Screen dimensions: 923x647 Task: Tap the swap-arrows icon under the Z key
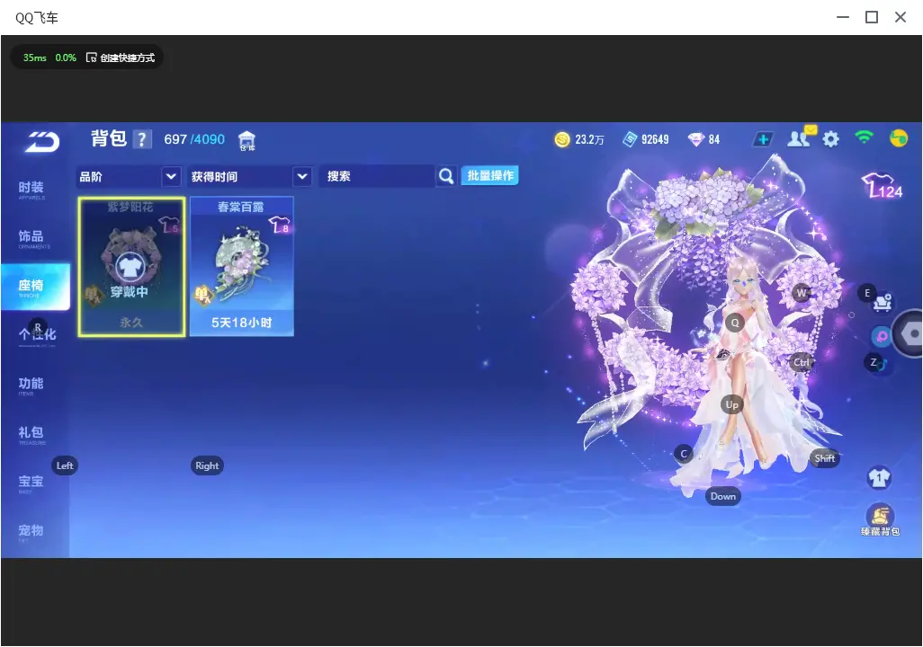(880, 365)
